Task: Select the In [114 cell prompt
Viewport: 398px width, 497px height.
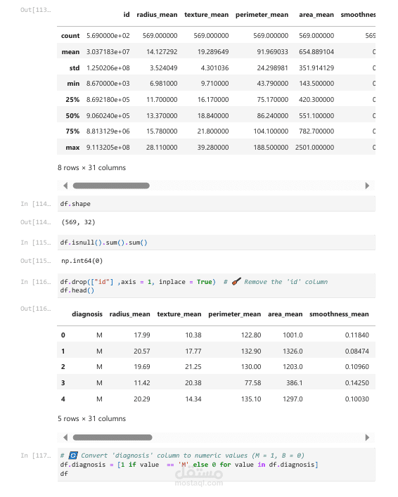Action: 36,204
